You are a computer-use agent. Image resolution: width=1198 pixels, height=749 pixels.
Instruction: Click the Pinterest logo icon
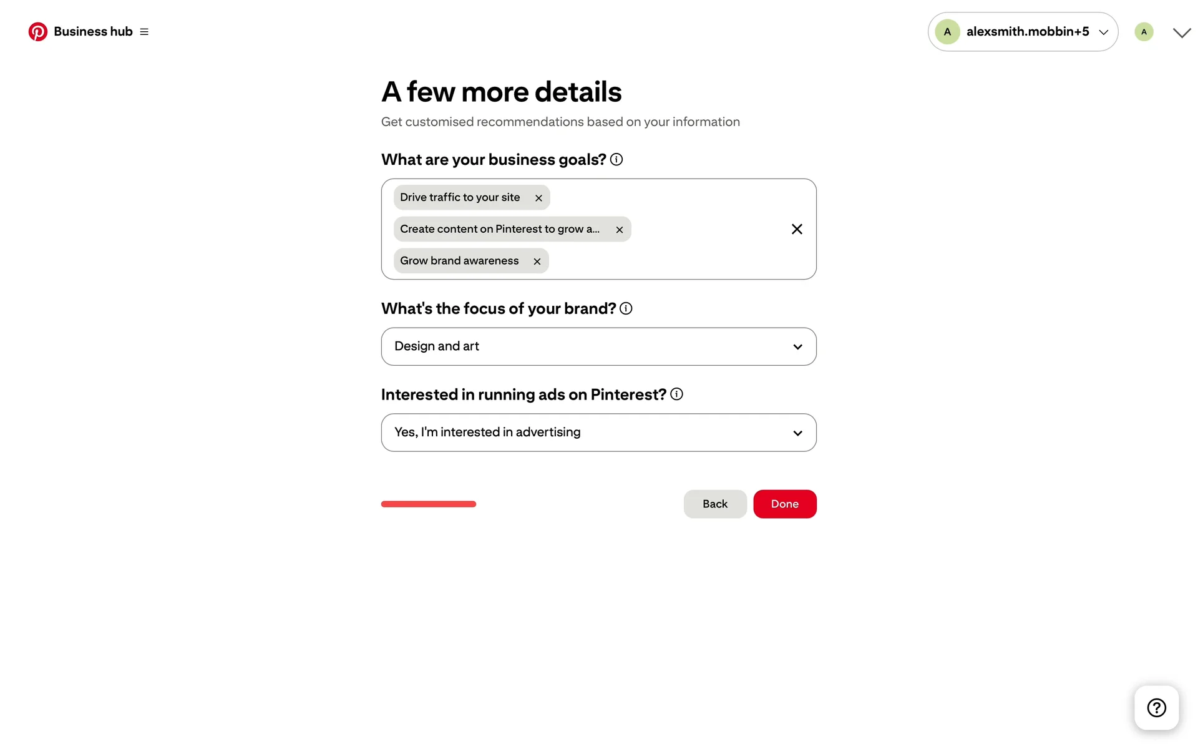[x=37, y=32]
